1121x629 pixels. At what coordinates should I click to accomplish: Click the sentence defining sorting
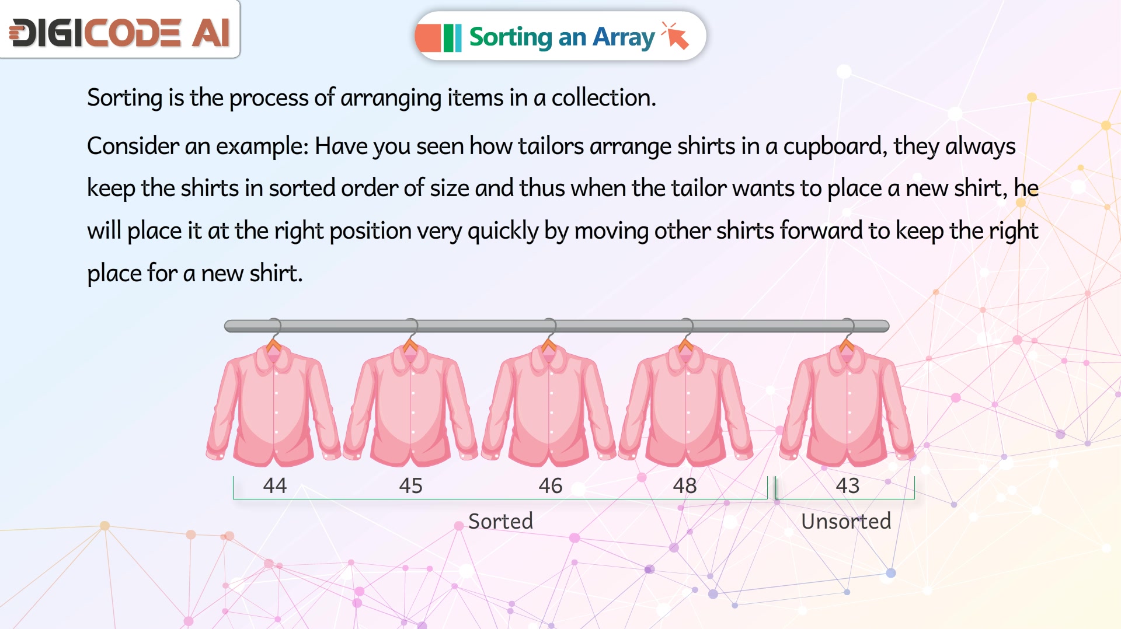click(x=371, y=98)
